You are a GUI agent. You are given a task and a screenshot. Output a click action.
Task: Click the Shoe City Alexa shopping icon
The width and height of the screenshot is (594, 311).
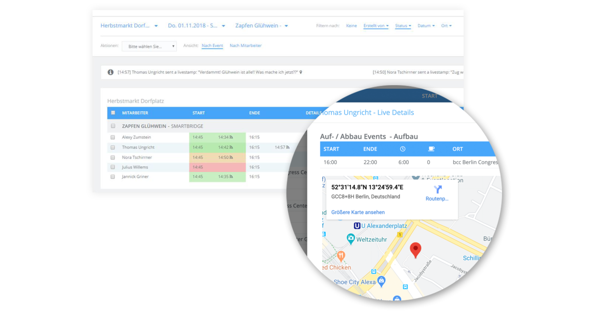point(381,281)
